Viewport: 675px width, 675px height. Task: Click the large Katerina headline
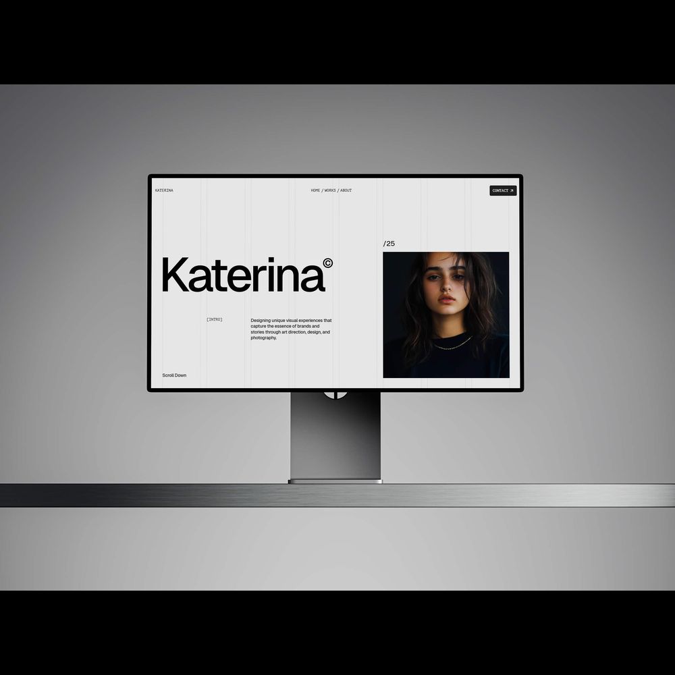coord(243,275)
